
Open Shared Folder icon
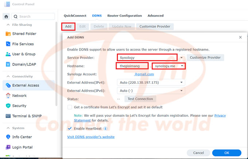pyautogui.click(x=8, y=33)
